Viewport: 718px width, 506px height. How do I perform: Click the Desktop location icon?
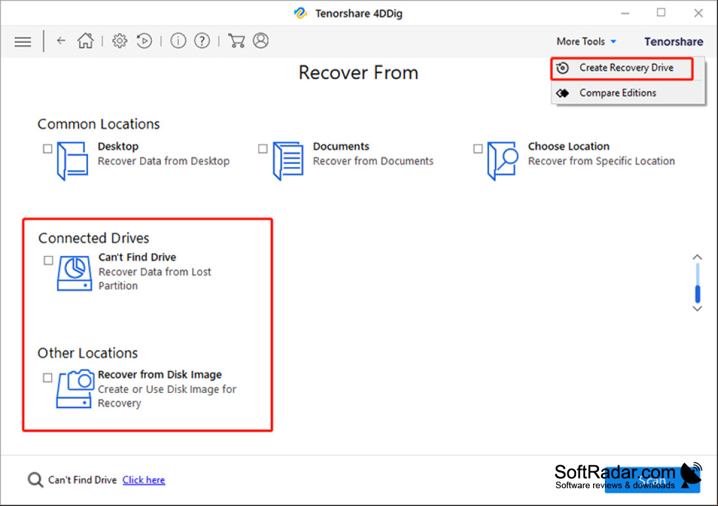[72, 161]
